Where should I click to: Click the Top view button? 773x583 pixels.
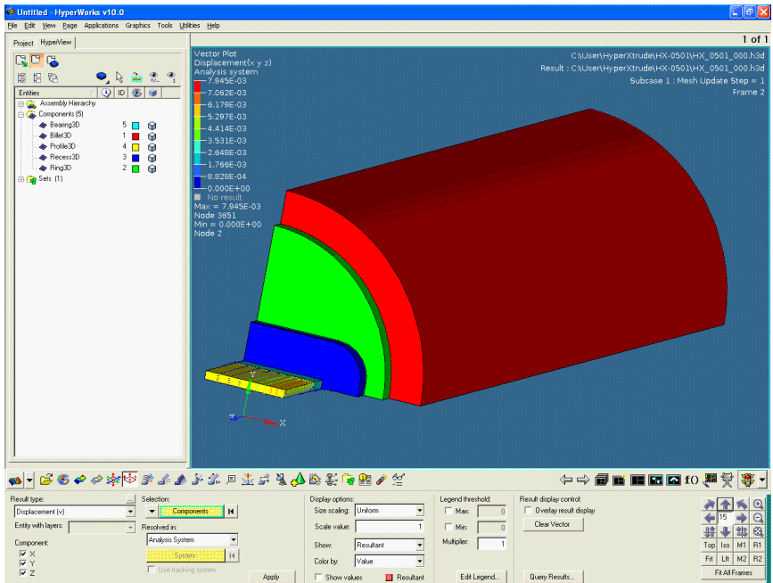click(x=709, y=545)
